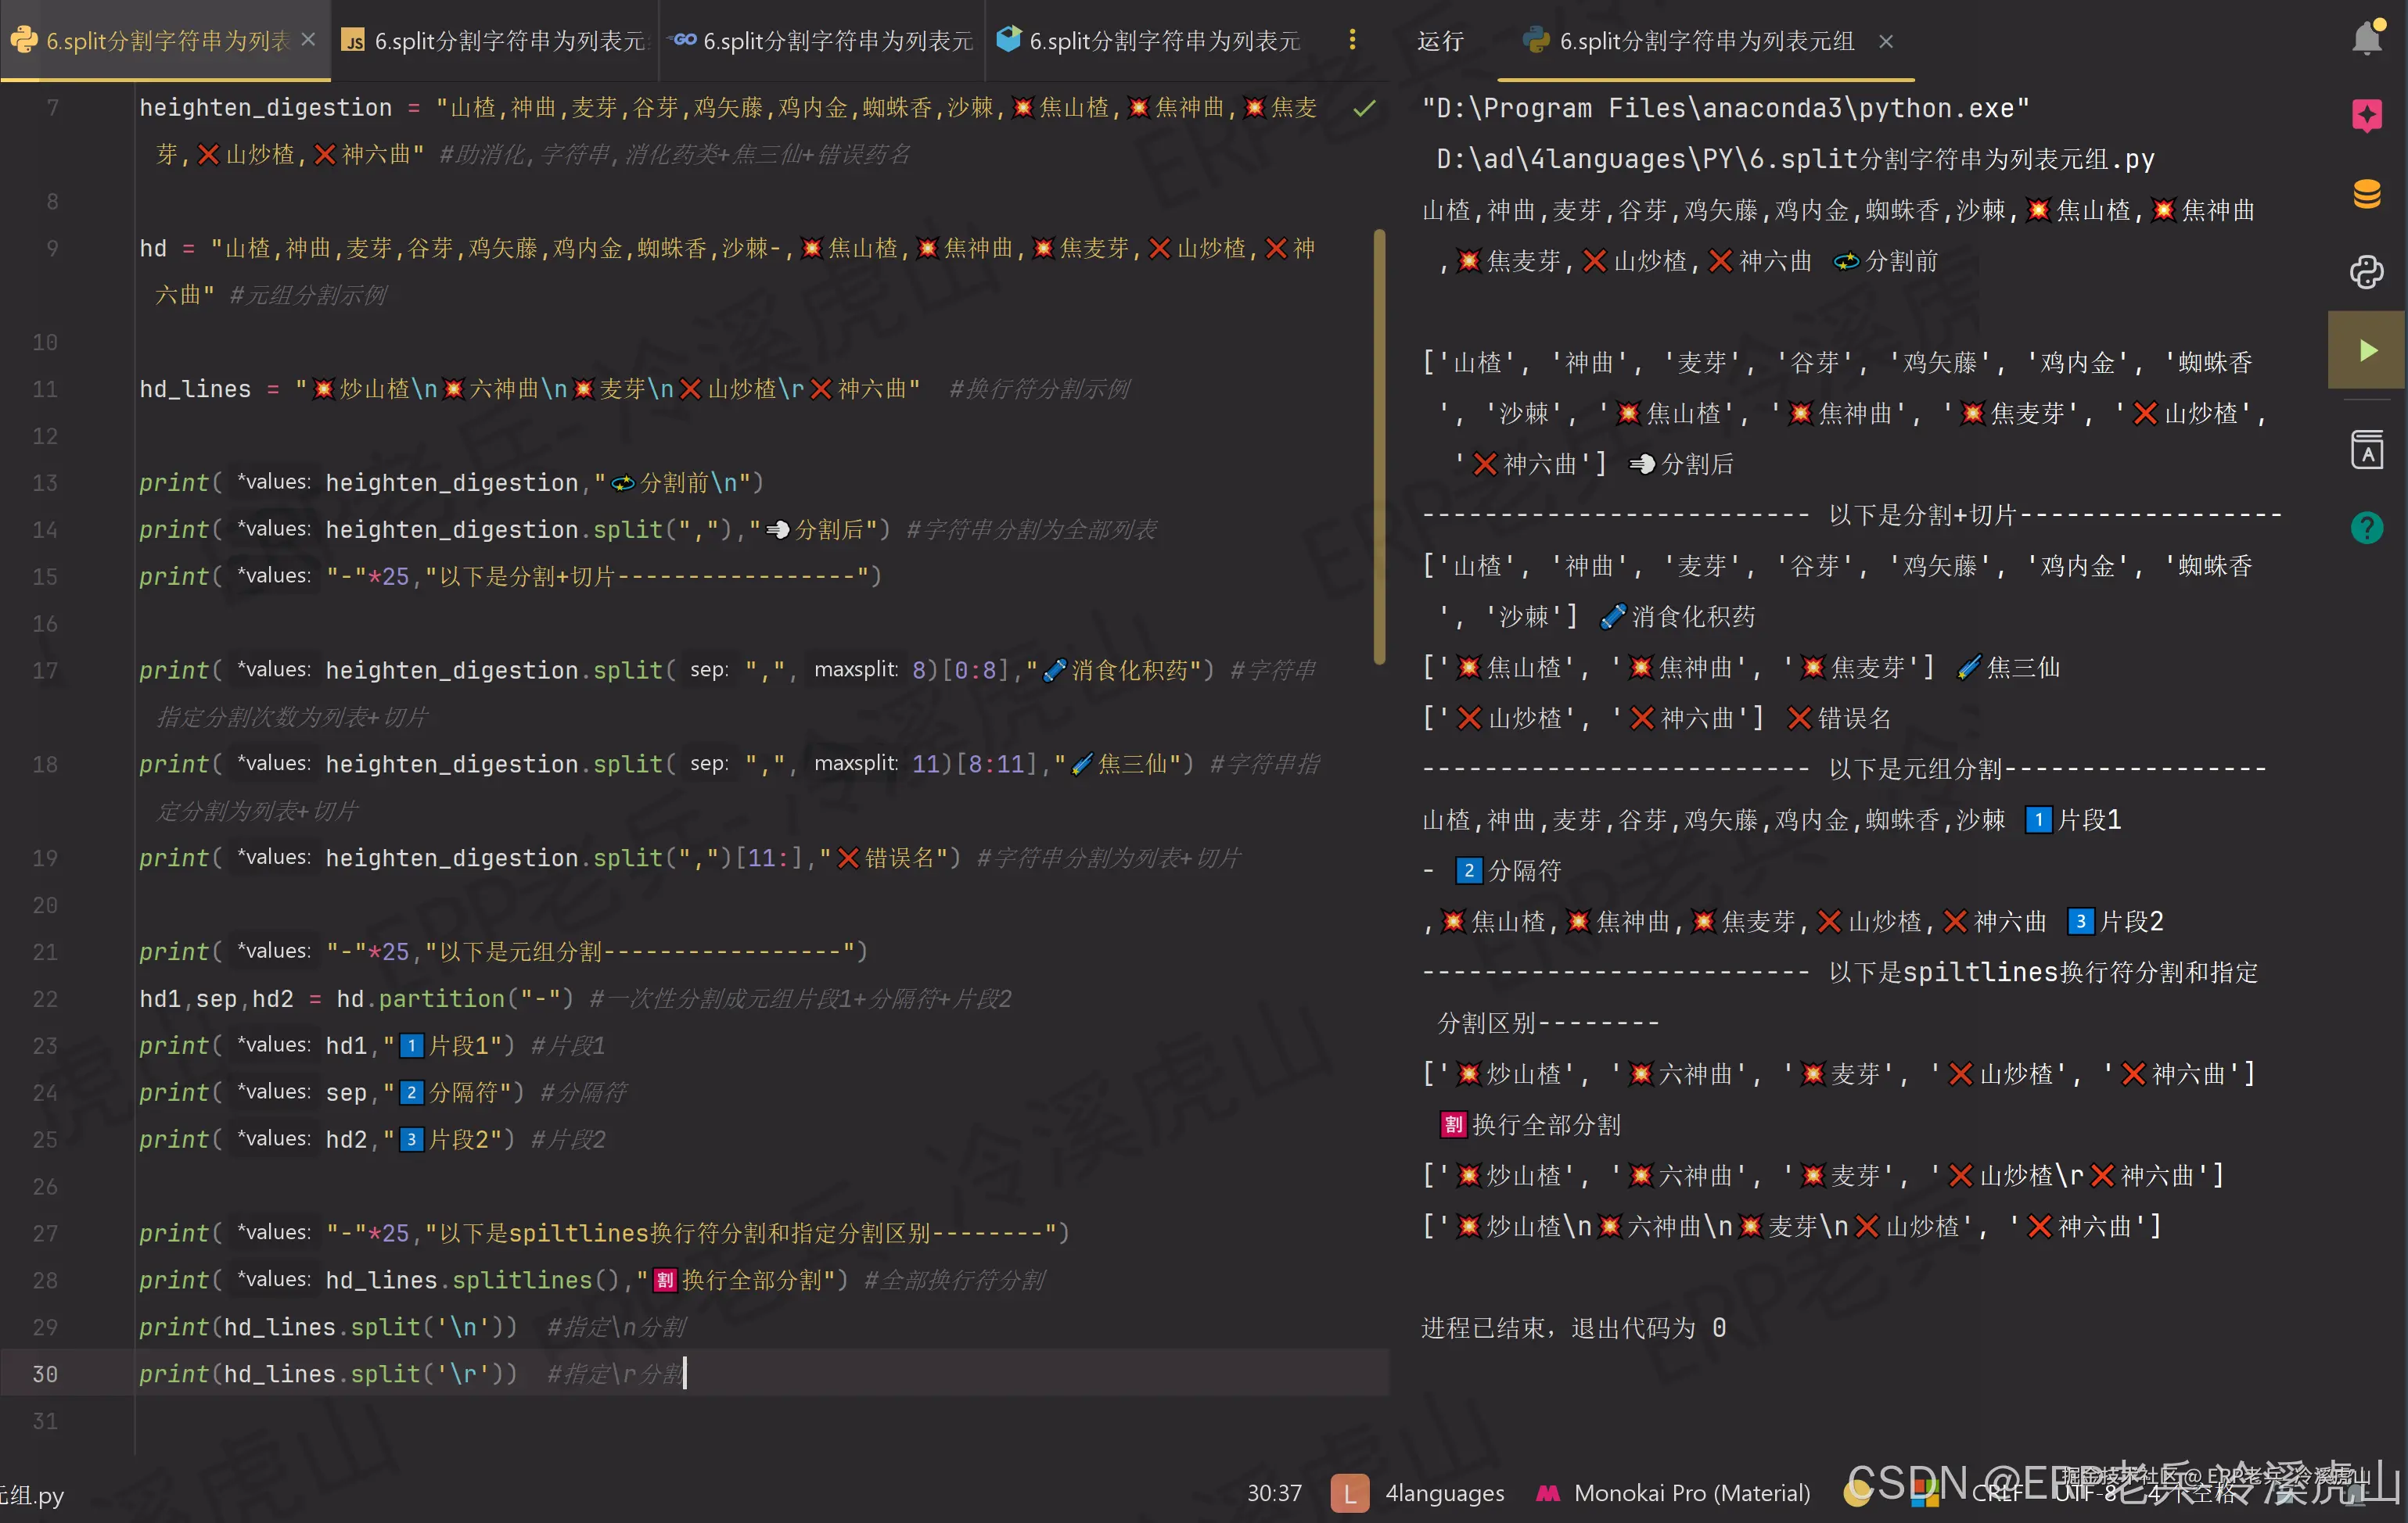The width and height of the screenshot is (2408, 1523).
Task: Show hidden tabs via three-dot menu
Action: tap(1352, 40)
